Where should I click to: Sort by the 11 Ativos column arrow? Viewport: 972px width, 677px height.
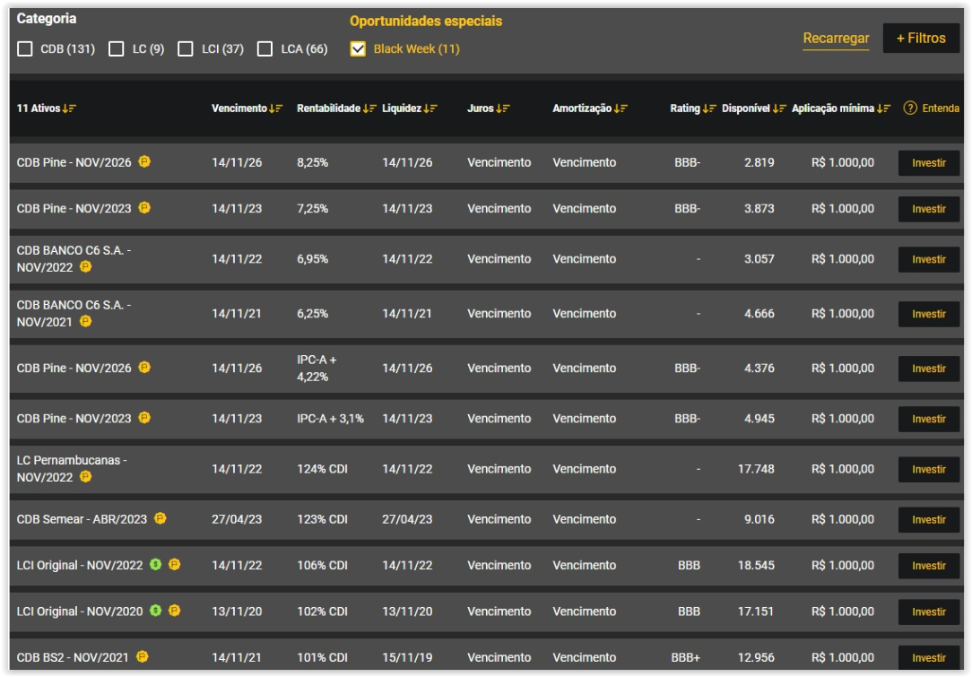point(69,108)
